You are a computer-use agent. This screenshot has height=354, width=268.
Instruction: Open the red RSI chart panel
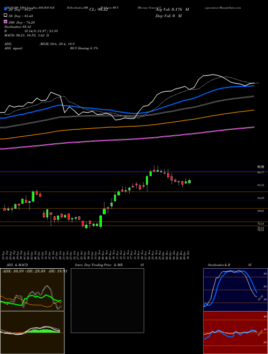click(x=235, y=333)
